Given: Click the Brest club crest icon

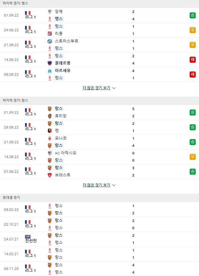Looking at the screenshot, I should [x=50, y=175].
